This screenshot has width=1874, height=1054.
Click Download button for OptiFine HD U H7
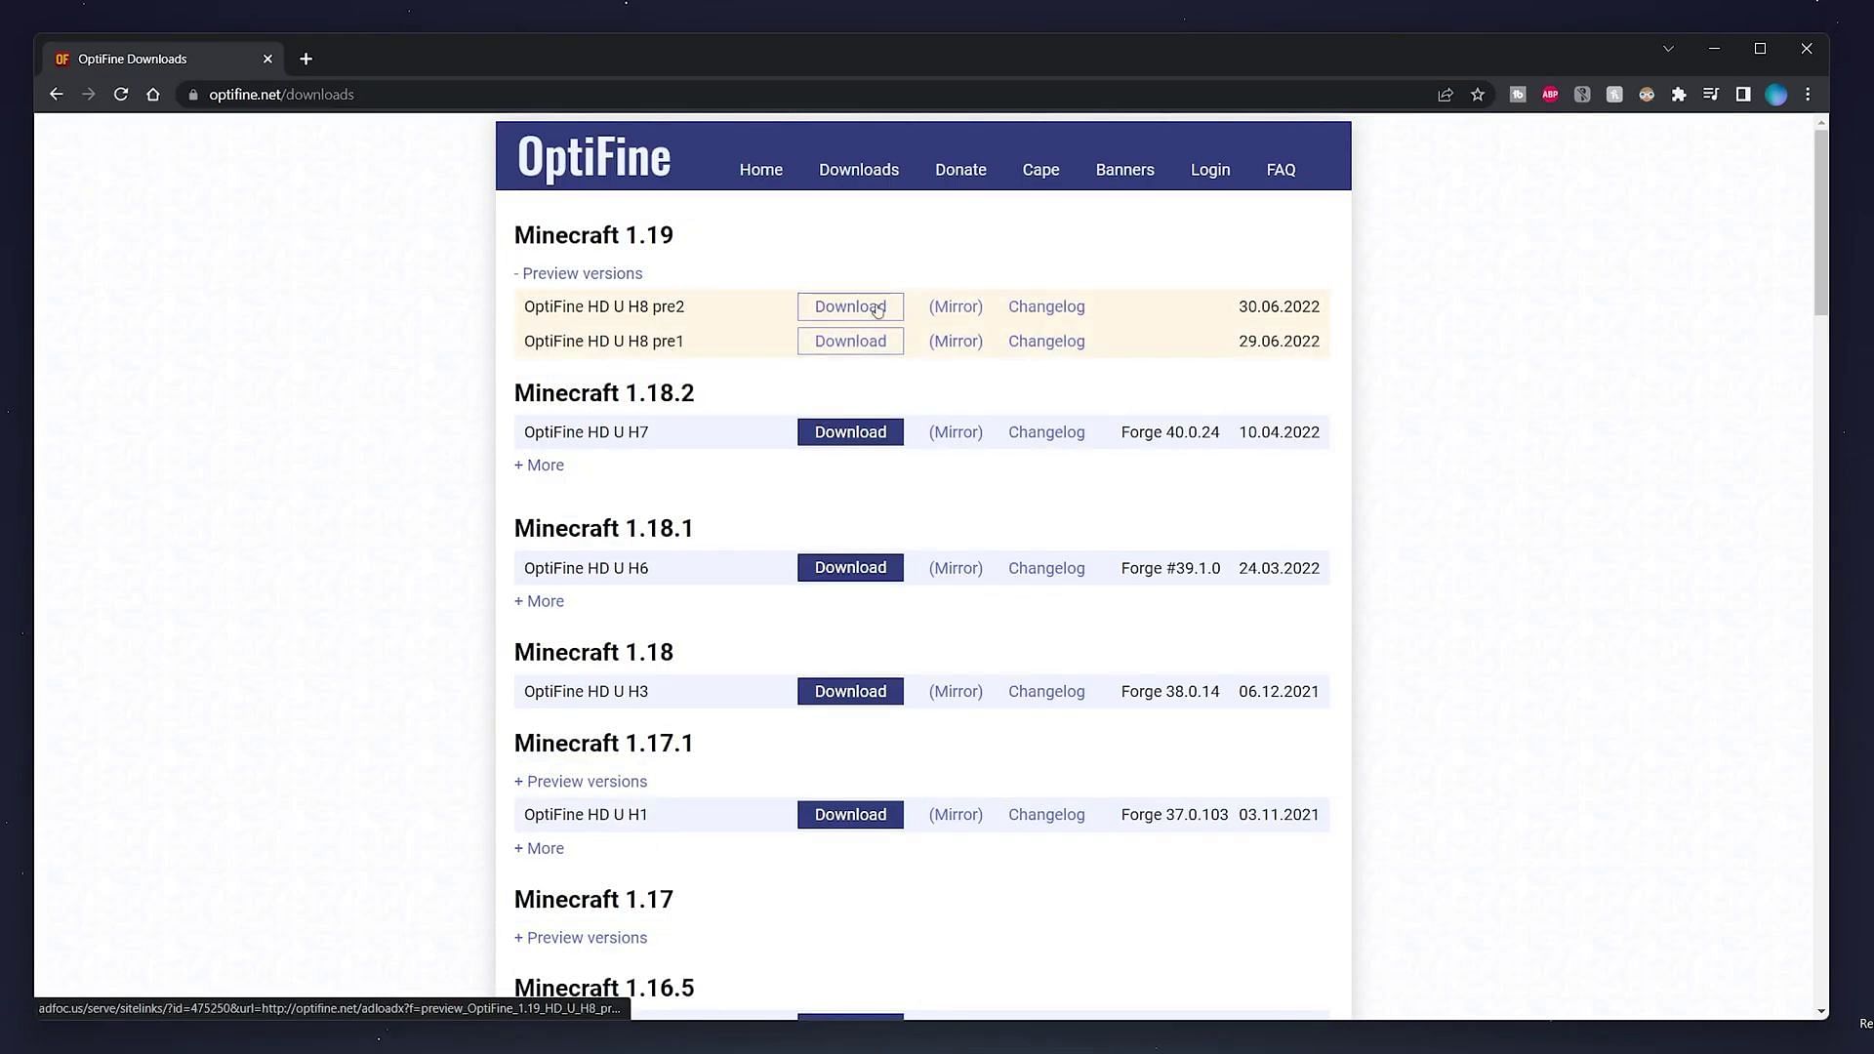851,431
